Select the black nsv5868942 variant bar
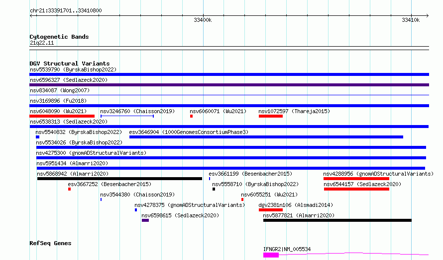The width and height of the screenshot is (443, 260). tap(120, 179)
